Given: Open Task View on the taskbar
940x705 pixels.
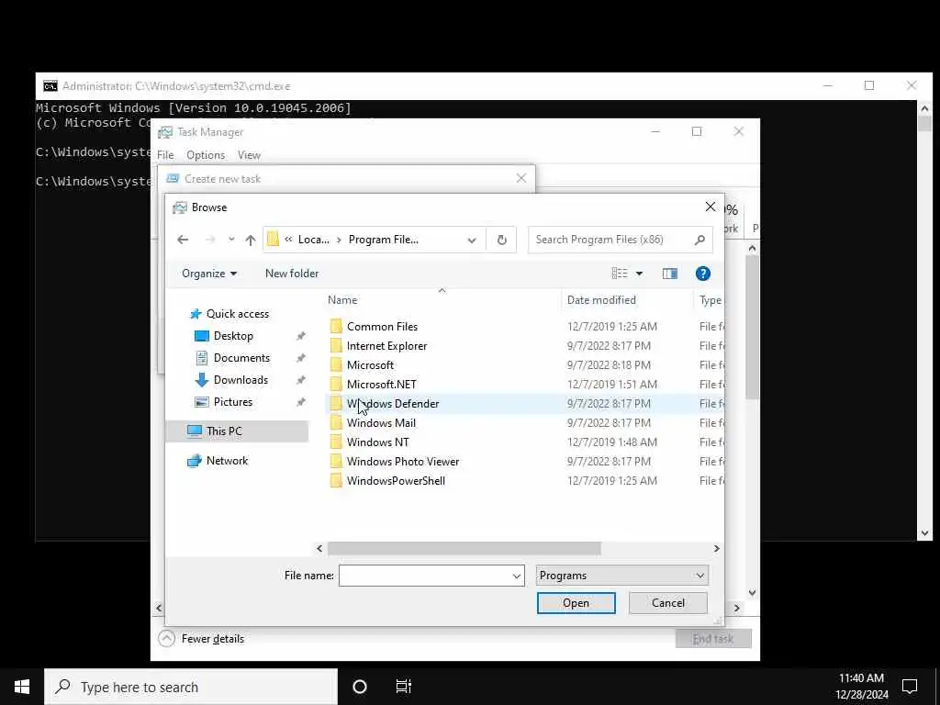Looking at the screenshot, I should [404, 687].
